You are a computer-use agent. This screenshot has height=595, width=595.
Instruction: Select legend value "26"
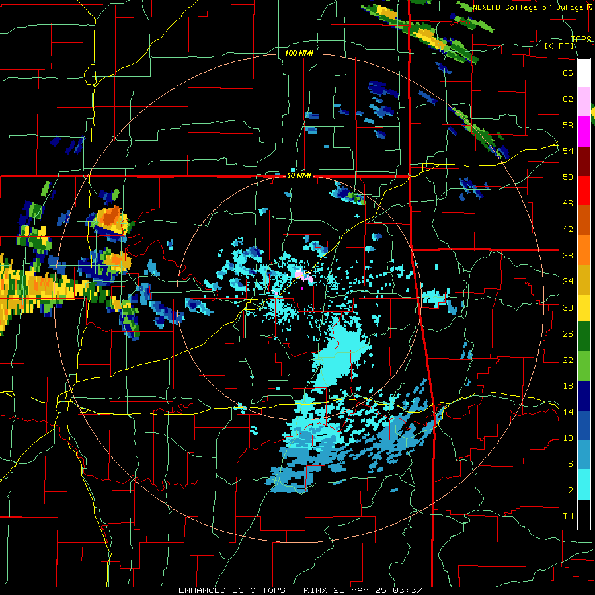tap(568, 334)
